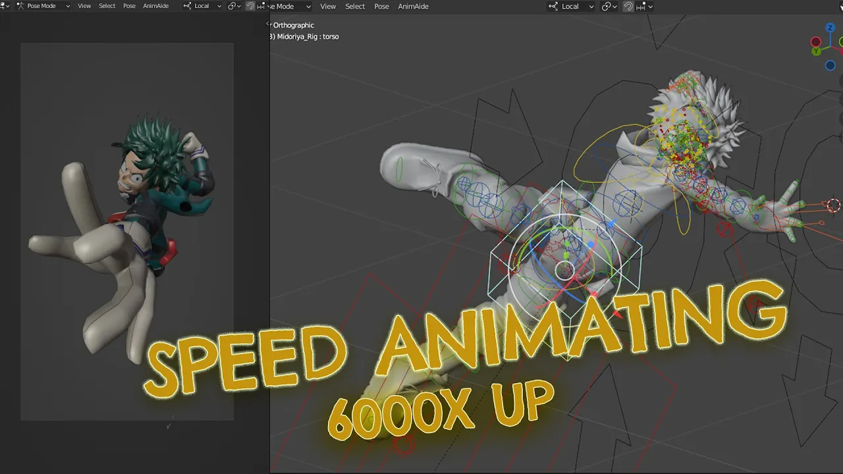
Task: Click the green Y axis gizmo ball
Action: click(816, 51)
